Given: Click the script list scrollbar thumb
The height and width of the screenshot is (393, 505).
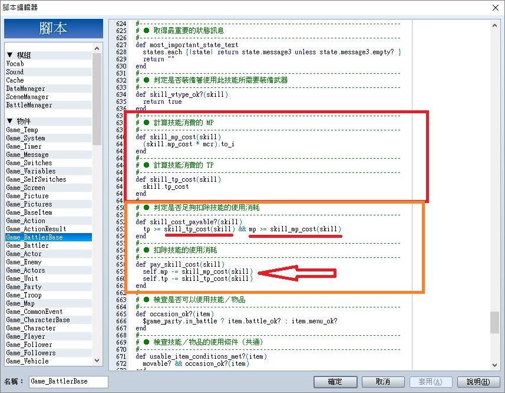Looking at the screenshot, I should click(x=97, y=99).
